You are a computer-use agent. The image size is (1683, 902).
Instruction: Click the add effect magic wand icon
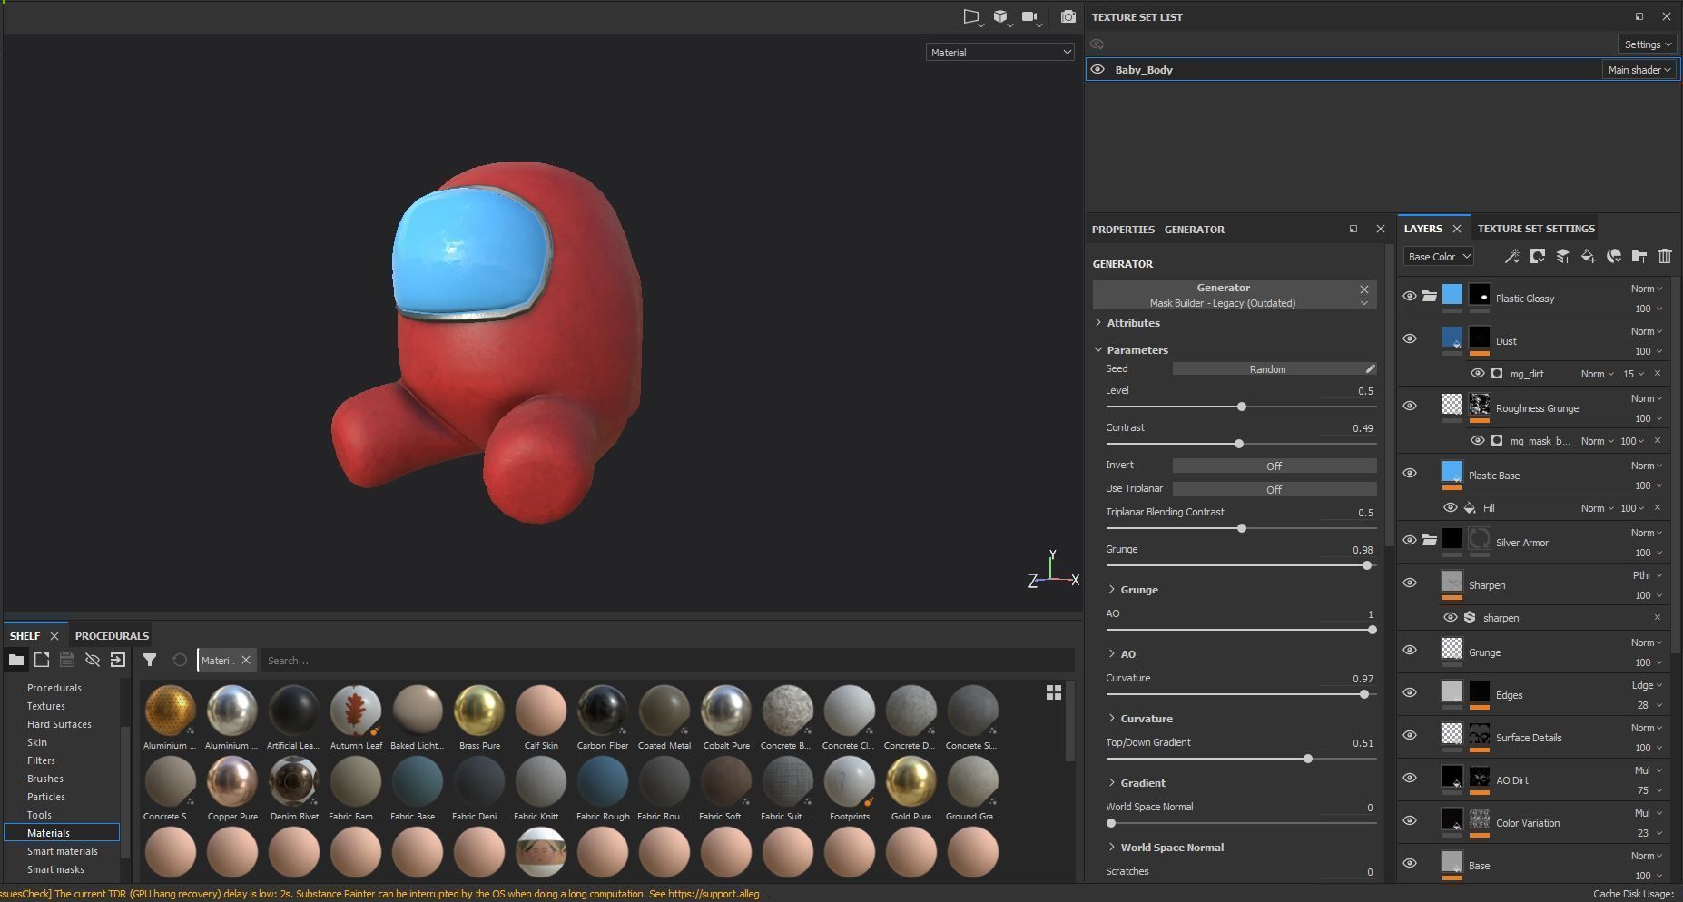click(1512, 257)
